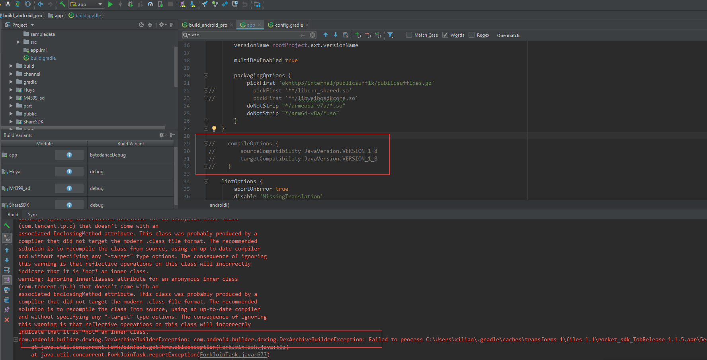Expand the src folder in the project tree

coord(18,42)
